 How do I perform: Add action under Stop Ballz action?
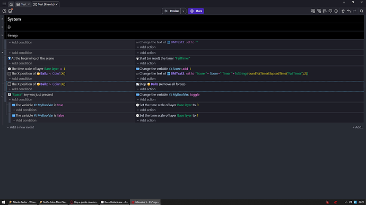click(146, 89)
